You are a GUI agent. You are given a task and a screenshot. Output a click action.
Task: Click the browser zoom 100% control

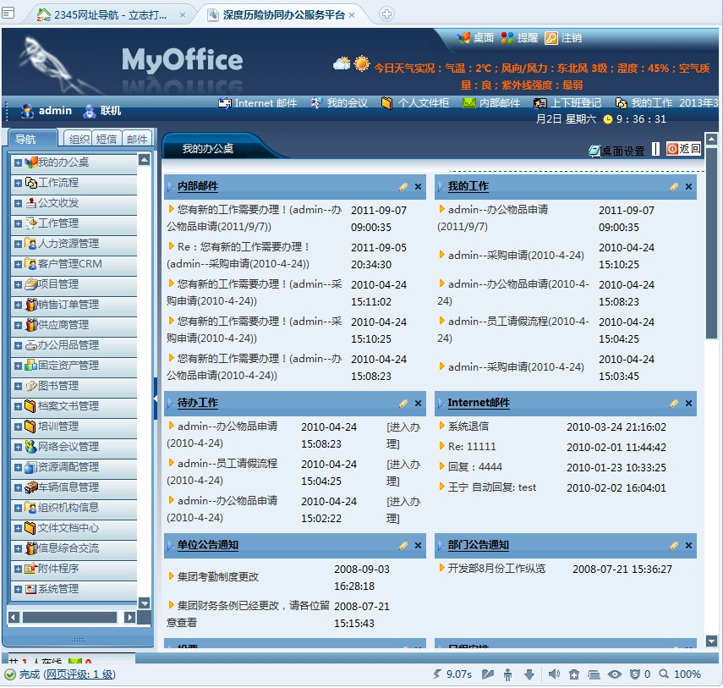(680, 674)
